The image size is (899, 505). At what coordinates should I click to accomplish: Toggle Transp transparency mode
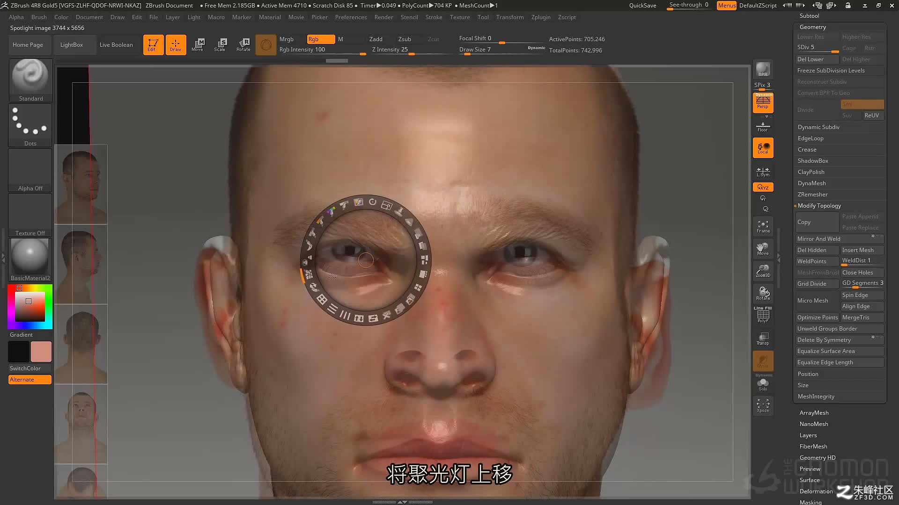(763, 339)
